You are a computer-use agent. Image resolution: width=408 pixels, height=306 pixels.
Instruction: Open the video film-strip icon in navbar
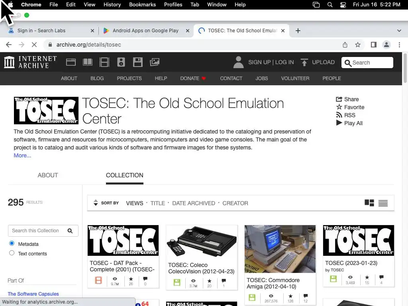tap(104, 62)
